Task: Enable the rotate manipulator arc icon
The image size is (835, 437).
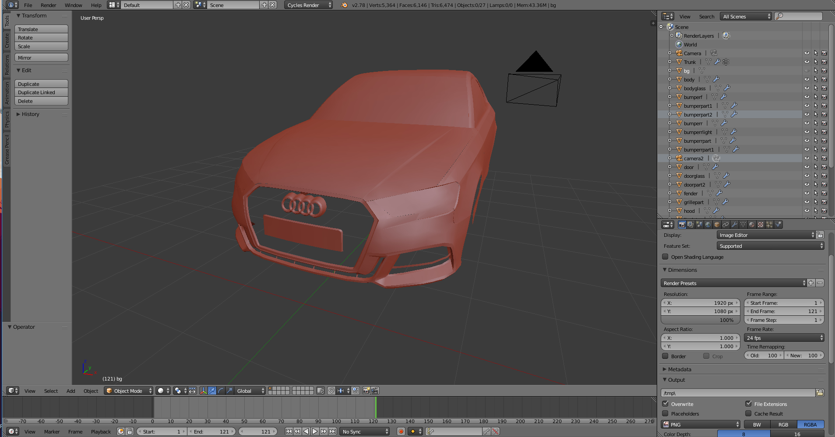Action: [221, 391]
